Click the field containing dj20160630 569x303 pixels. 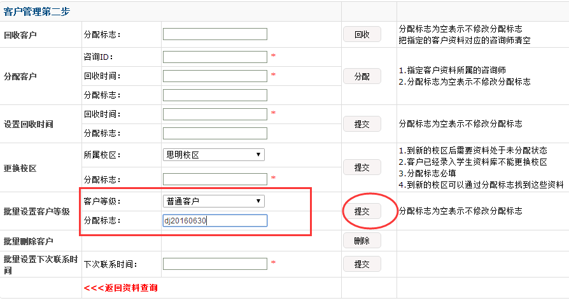pyautogui.click(x=215, y=221)
